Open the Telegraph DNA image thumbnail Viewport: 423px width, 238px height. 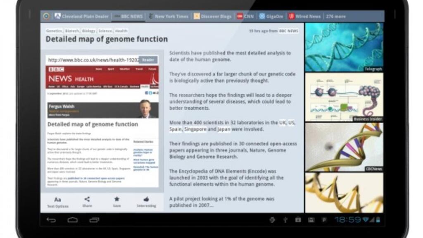(344, 47)
